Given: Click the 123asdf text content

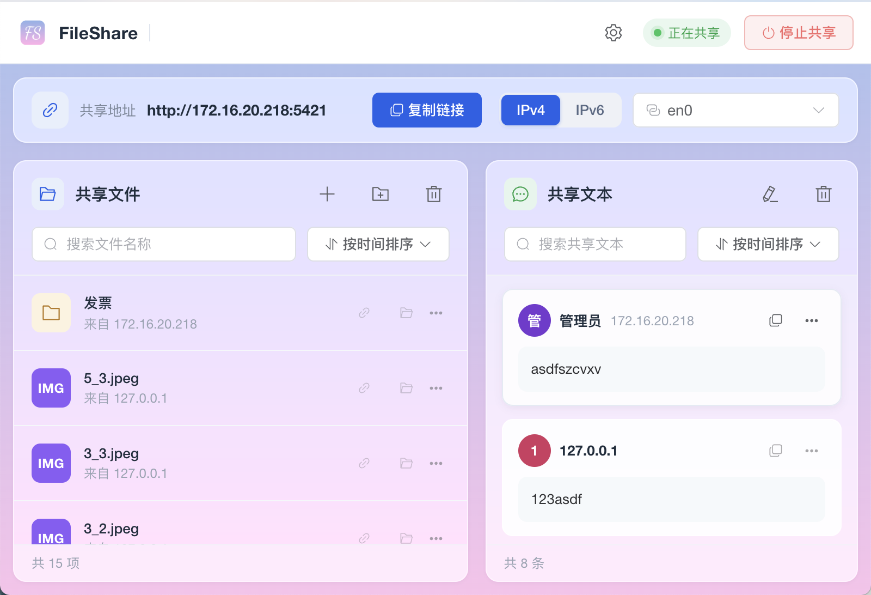Looking at the screenshot, I should [x=556, y=499].
